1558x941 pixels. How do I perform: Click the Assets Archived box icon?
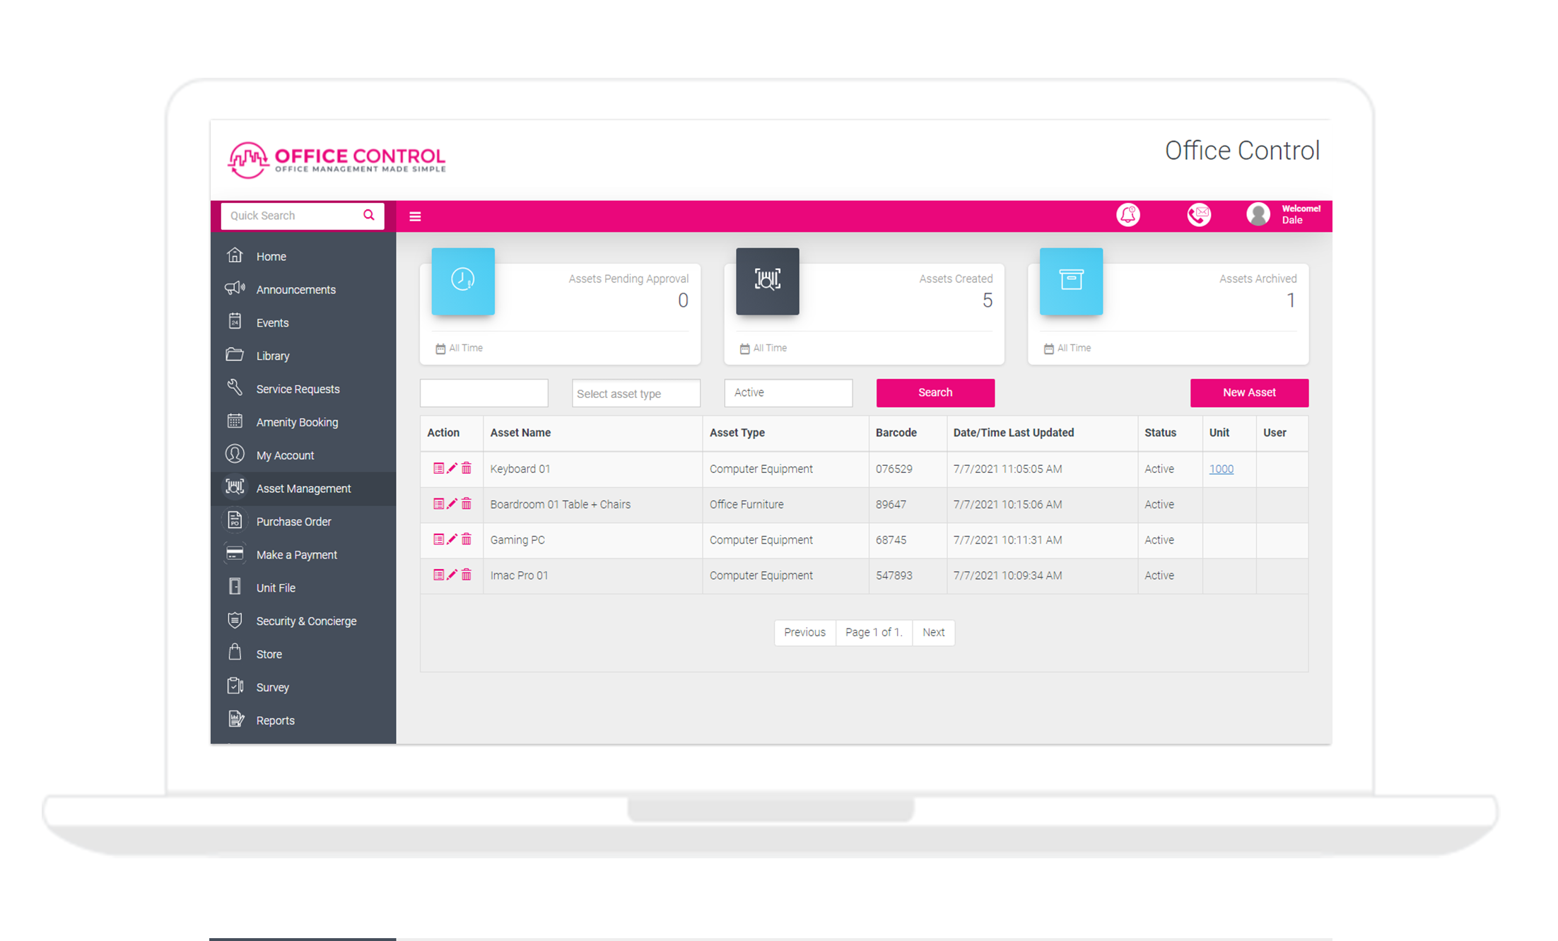1070,281
